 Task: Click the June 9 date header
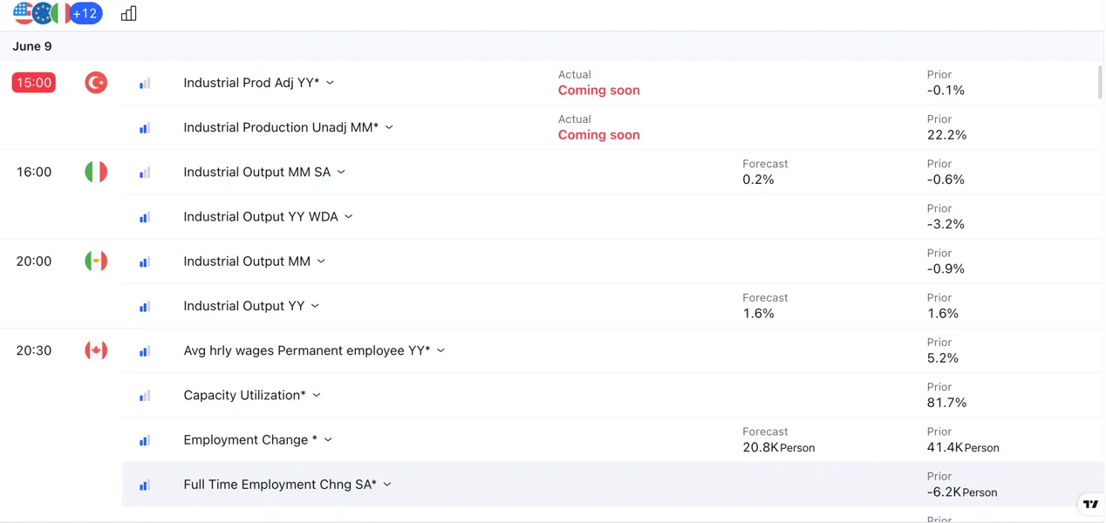[x=32, y=46]
